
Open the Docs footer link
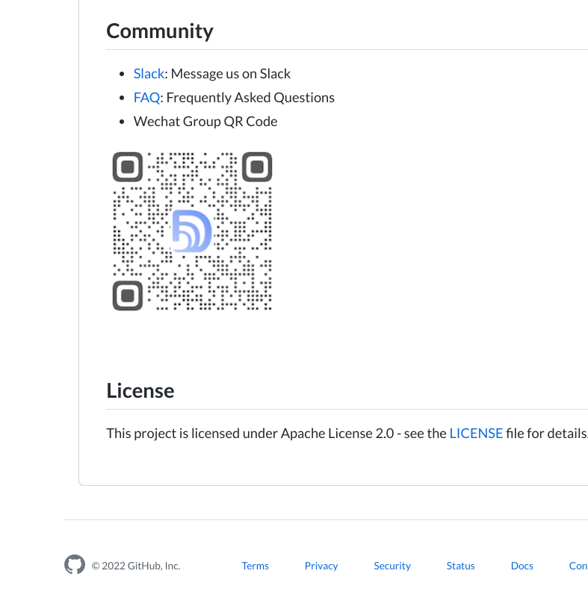tap(522, 566)
